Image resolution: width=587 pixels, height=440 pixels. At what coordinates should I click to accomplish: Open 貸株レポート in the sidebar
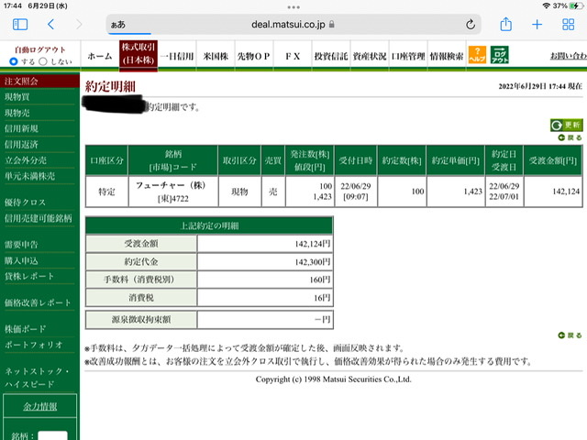click(x=29, y=276)
